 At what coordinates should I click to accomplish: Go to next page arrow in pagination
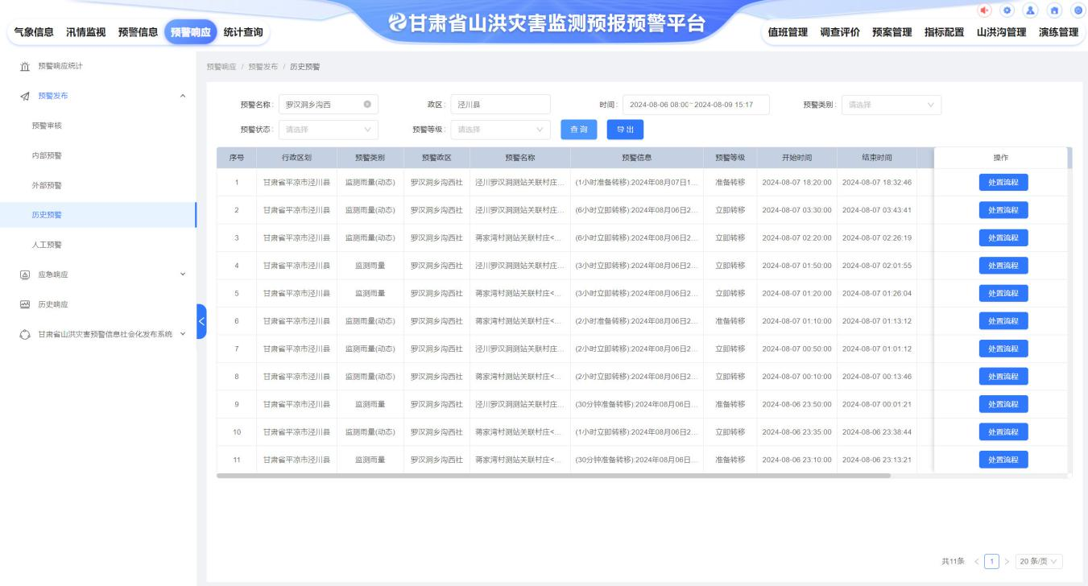[x=1007, y=560]
